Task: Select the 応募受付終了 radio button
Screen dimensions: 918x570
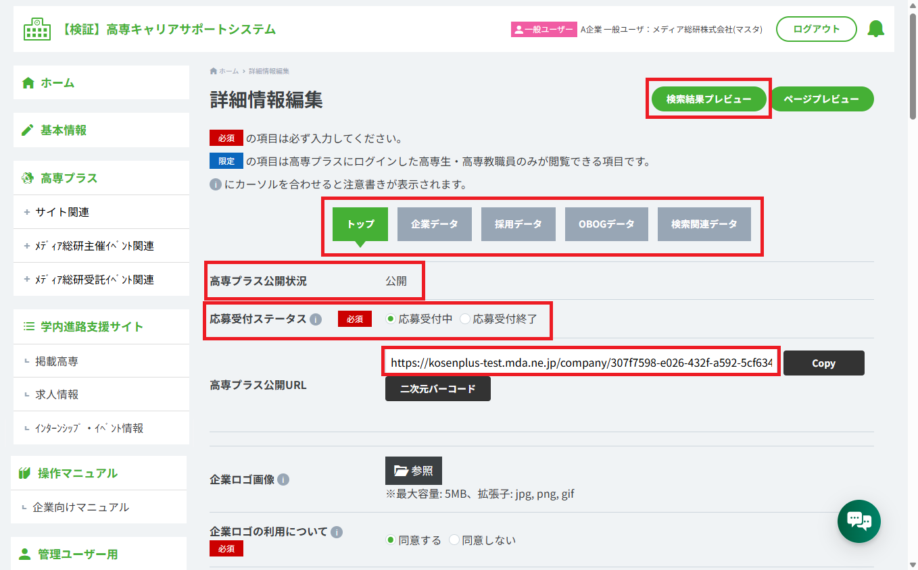Action: (464, 319)
